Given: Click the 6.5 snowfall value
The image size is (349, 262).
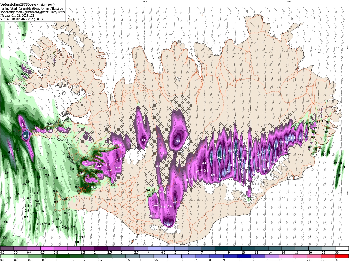Looking at the screenshot, I should pyautogui.click(x=293, y=138).
